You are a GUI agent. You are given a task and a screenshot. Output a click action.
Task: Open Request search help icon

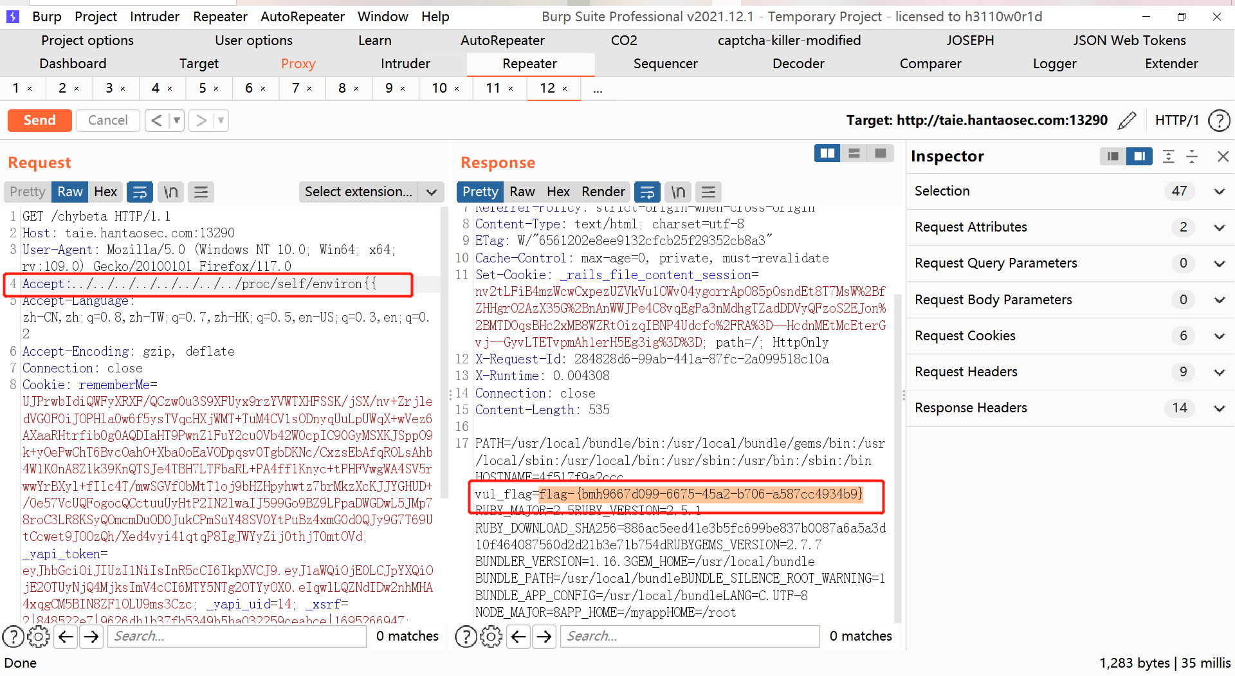14,637
